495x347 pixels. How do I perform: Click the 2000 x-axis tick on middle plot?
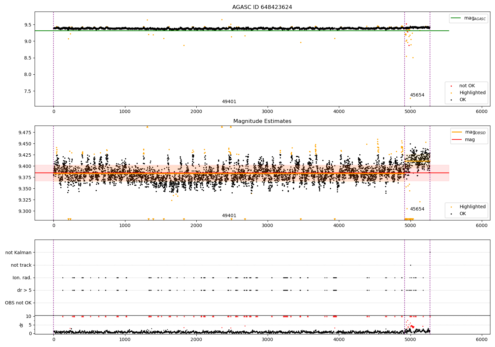pos(196,225)
